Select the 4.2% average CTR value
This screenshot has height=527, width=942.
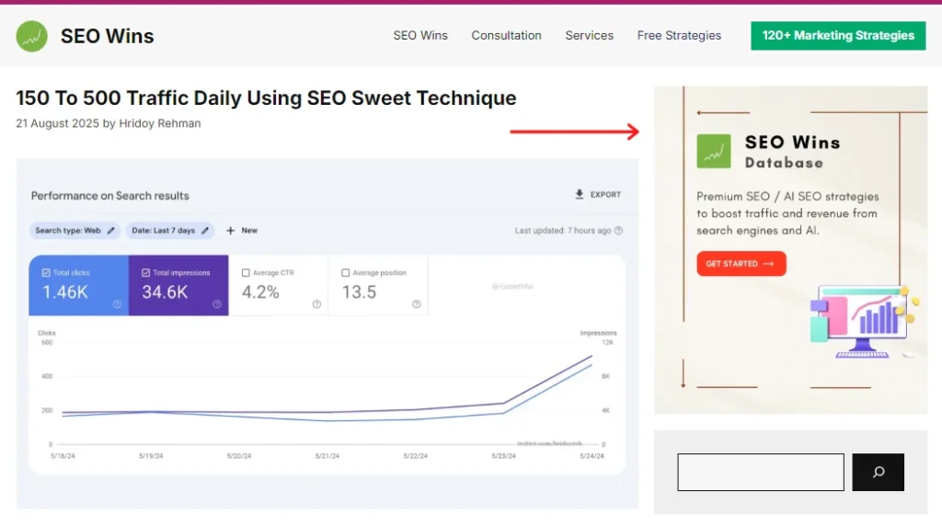pyautogui.click(x=260, y=292)
